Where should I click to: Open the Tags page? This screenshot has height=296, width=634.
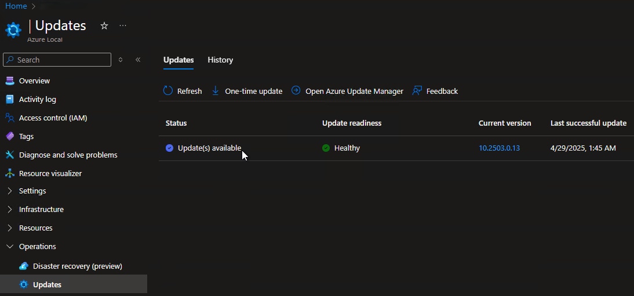click(26, 136)
